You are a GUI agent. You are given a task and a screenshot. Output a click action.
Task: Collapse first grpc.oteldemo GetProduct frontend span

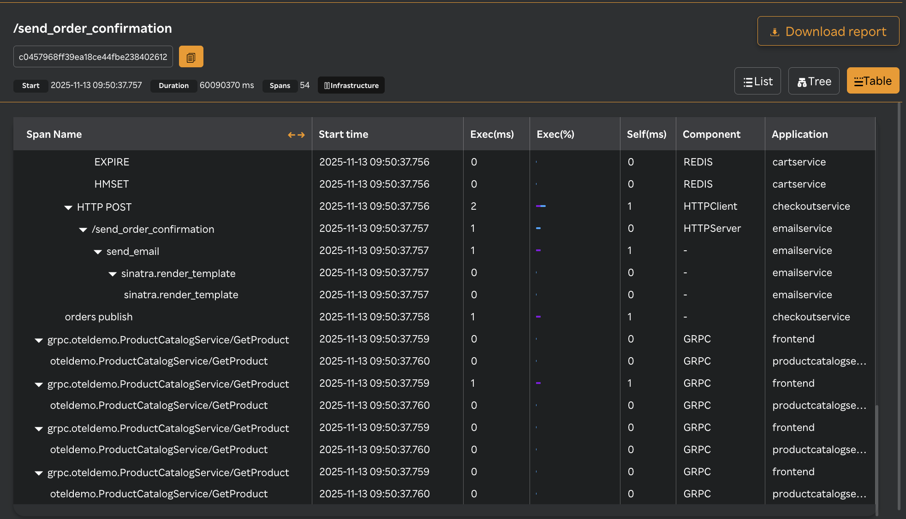pyautogui.click(x=39, y=340)
